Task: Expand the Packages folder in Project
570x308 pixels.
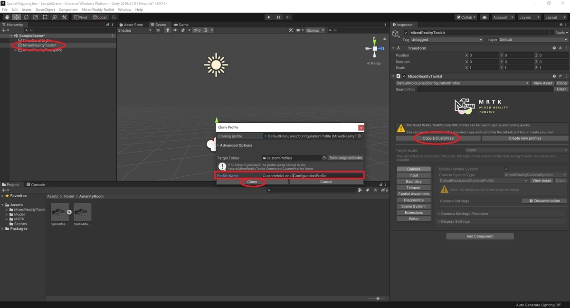Action: (3, 228)
